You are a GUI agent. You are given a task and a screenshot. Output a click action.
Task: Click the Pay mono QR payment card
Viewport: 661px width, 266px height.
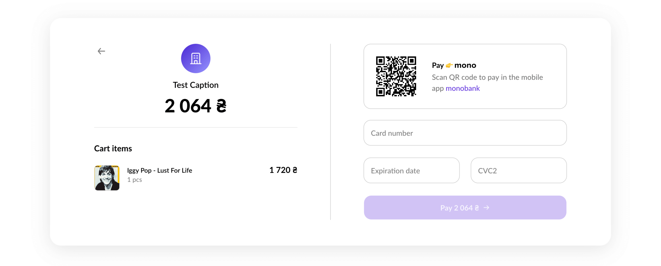[465, 76]
